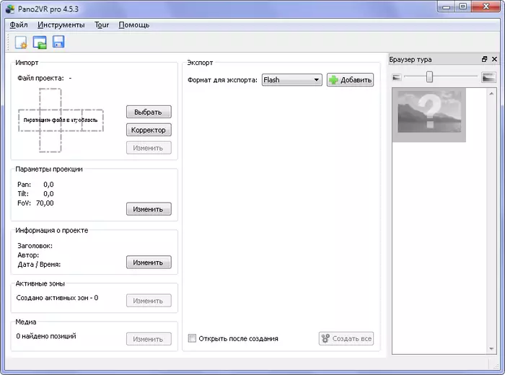The height and width of the screenshot is (375, 505).
Task: Click the Создать все button
Action: click(346, 339)
